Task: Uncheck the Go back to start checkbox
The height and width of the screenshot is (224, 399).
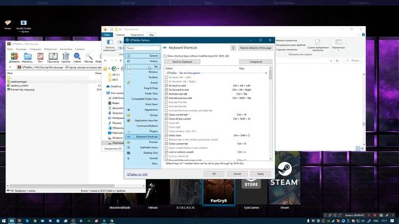Action: 166,86
